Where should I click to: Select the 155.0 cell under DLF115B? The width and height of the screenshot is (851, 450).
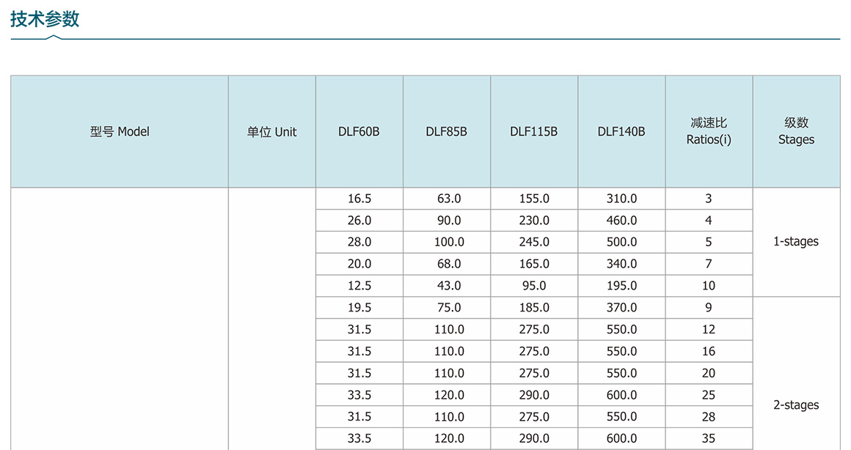pyautogui.click(x=533, y=199)
